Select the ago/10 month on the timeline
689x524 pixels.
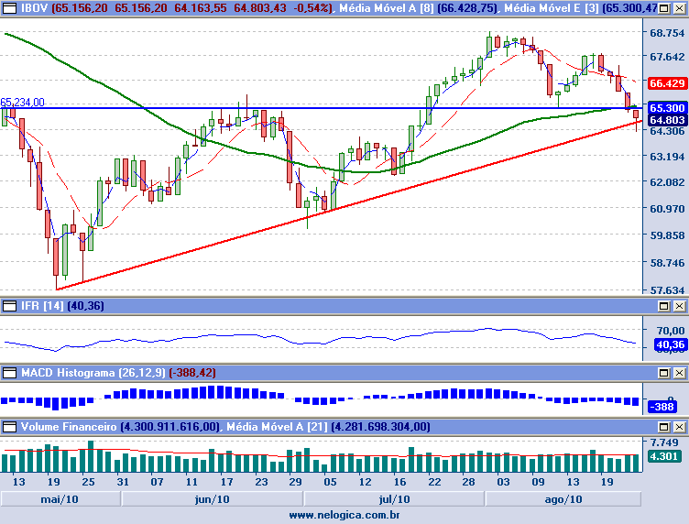(563, 499)
